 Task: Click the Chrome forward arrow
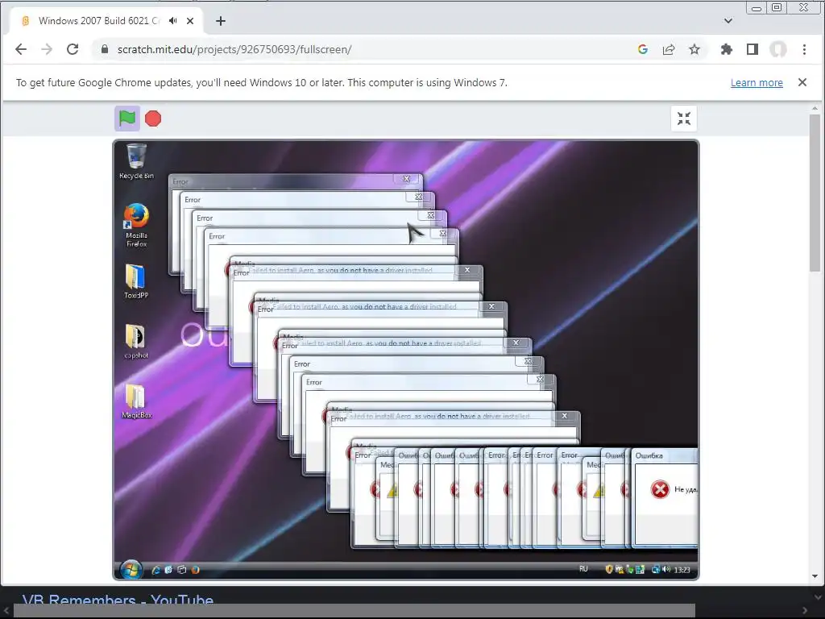(x=47, y=49)
